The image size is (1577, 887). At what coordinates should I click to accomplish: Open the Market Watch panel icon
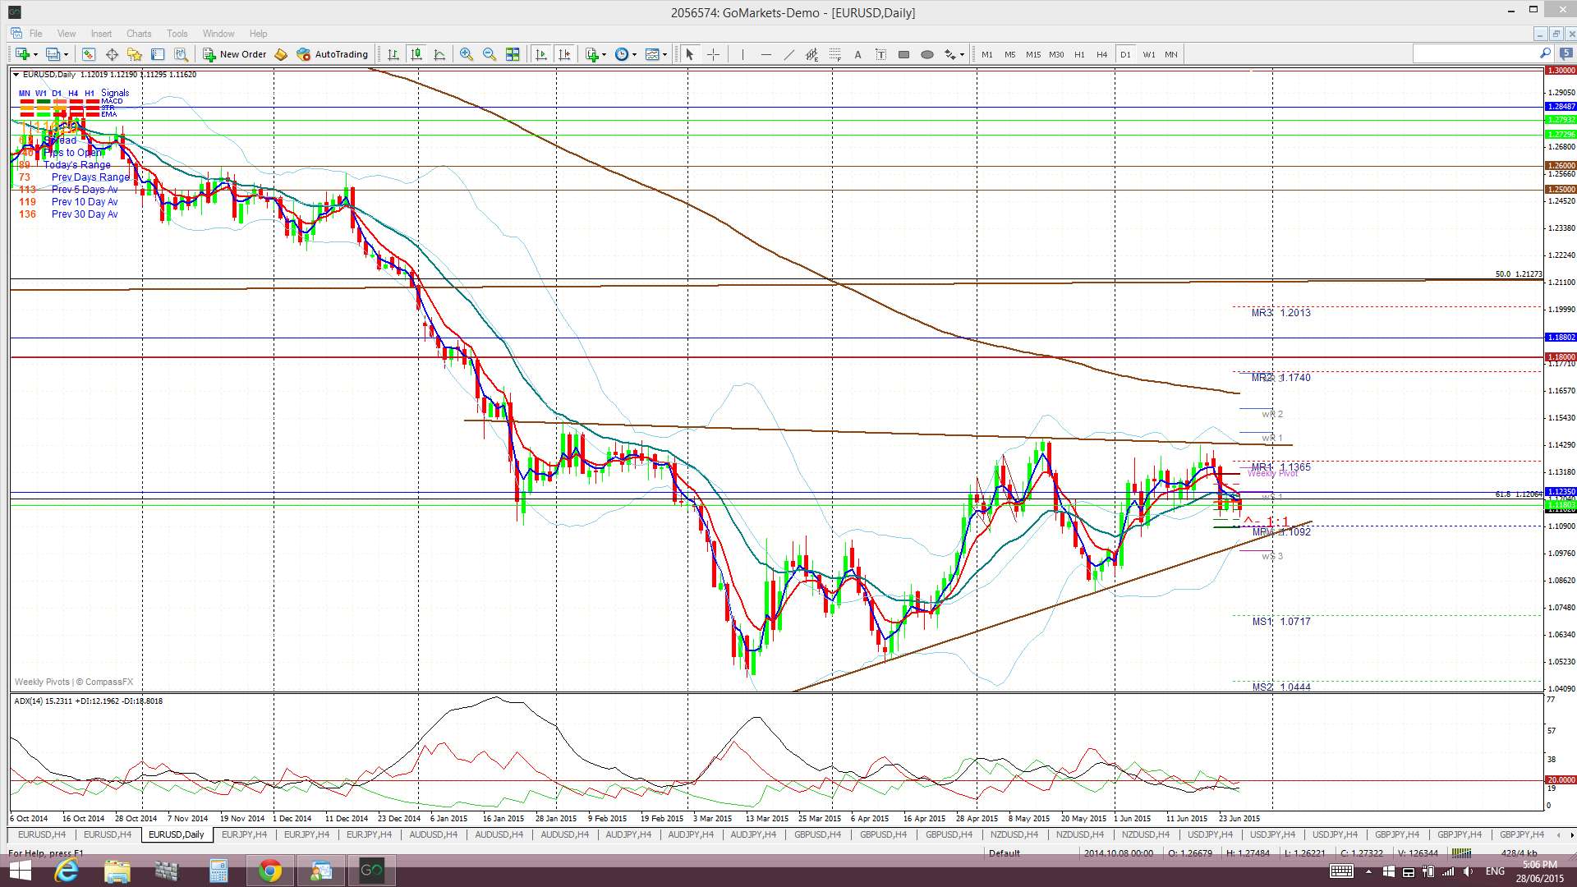pyautogui.click(x=89, y=54)
